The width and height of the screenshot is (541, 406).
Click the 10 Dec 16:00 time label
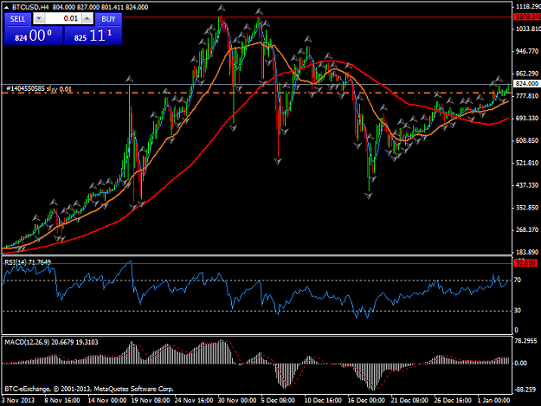323,400
